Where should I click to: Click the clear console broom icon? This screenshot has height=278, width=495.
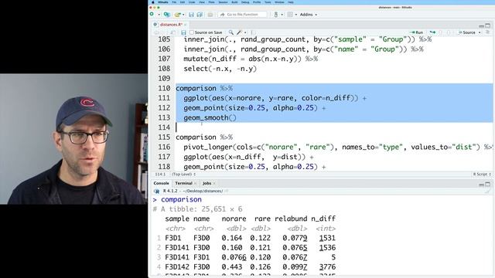488,191
